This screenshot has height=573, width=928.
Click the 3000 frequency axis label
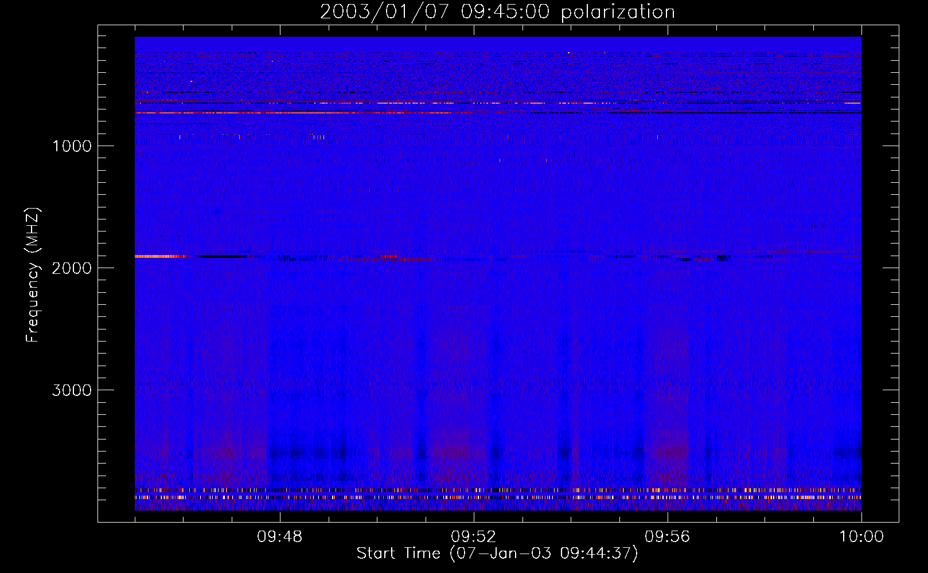[72, 390]
